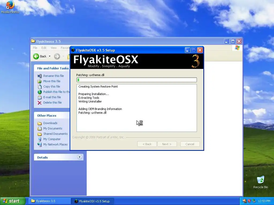This screenshot has width=274, height=205.
Task: Click the Other Places panel header
Action: [x=52, y=115]
